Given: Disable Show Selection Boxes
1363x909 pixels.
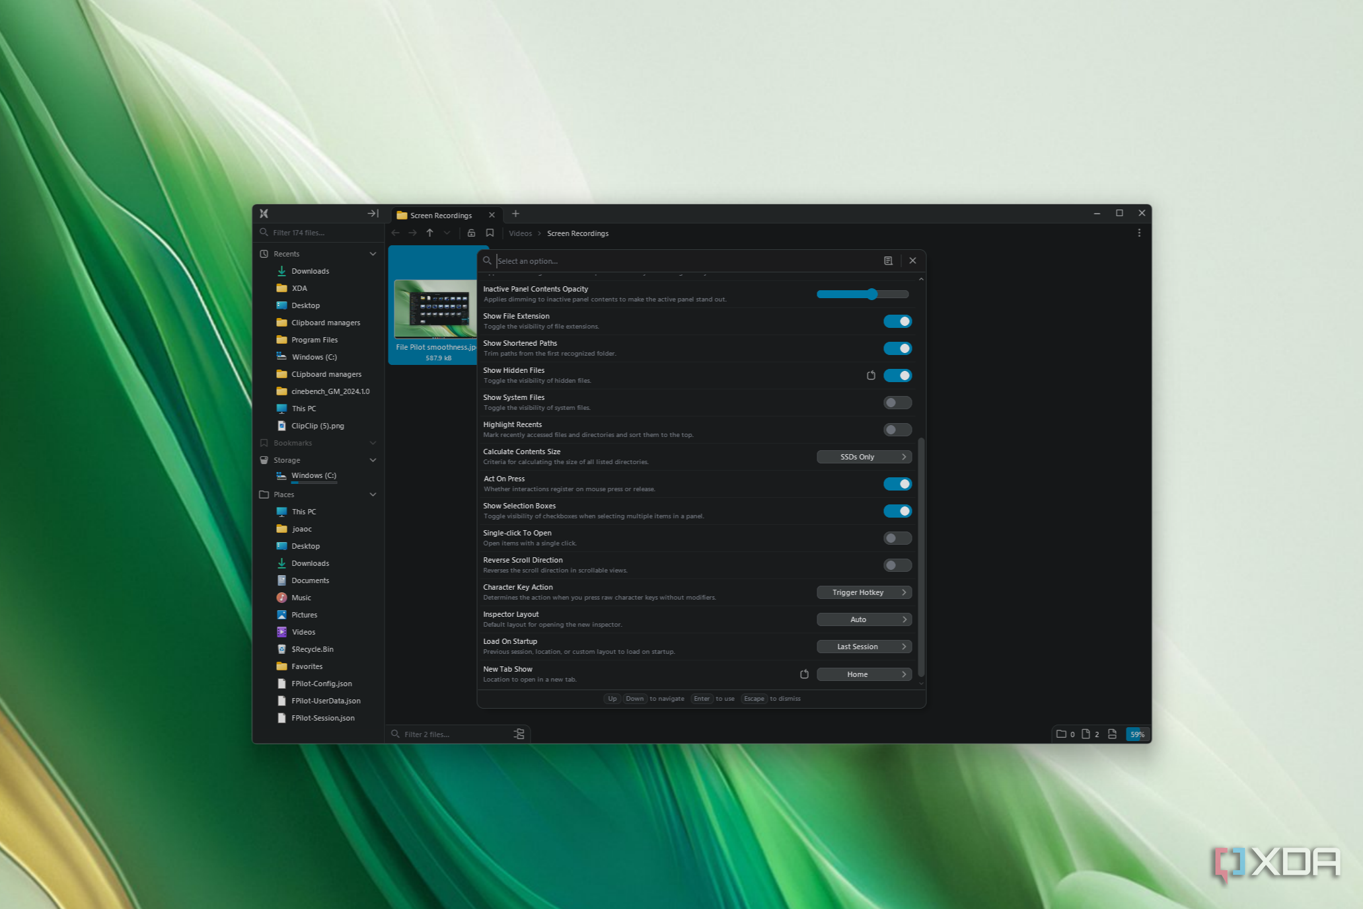Looking at the screenshot, I should [x=897, y=511].
